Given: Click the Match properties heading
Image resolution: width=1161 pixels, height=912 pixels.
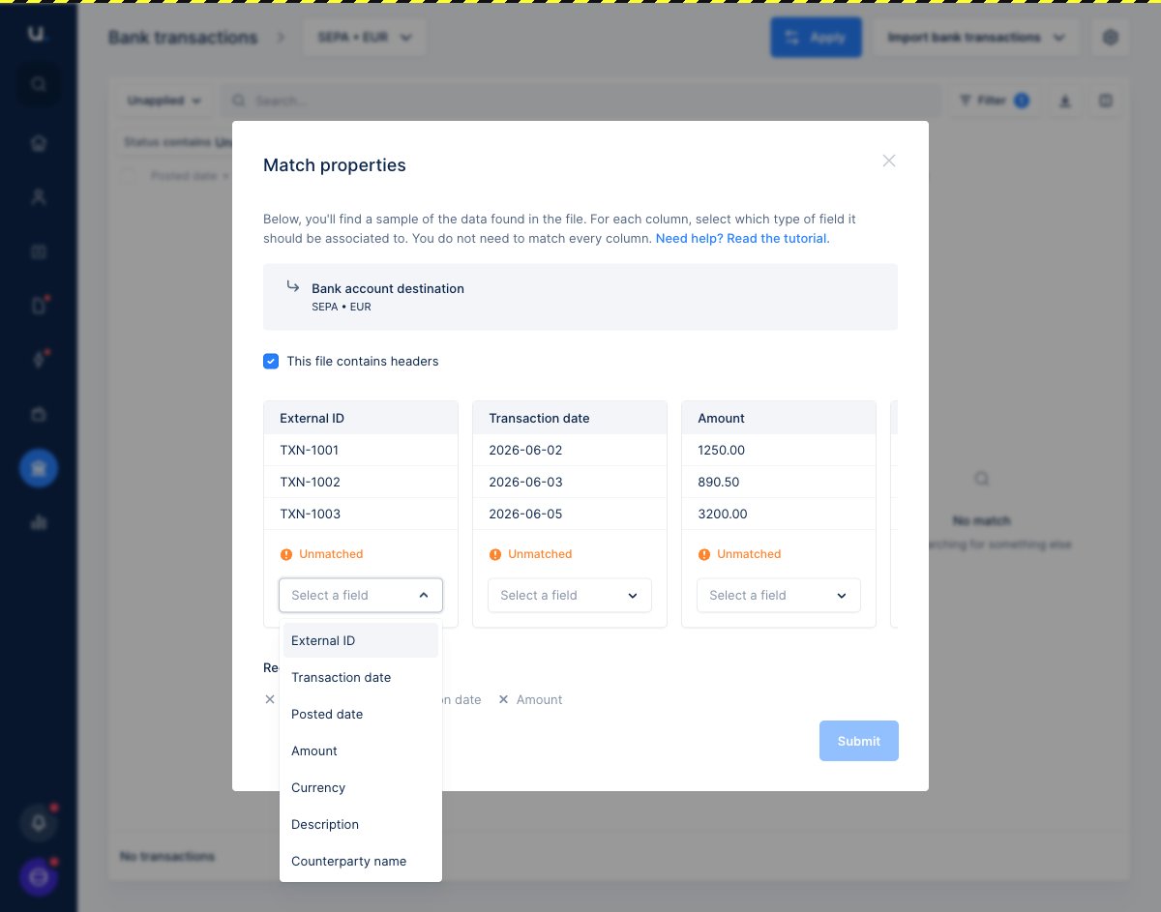Looking at the screenshot, I should [335, 165].
